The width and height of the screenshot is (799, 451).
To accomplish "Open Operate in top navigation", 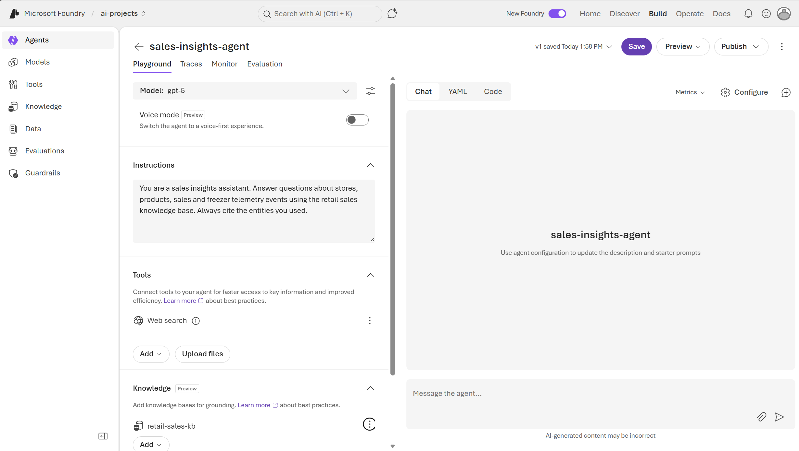I will (x=690, y=14).
